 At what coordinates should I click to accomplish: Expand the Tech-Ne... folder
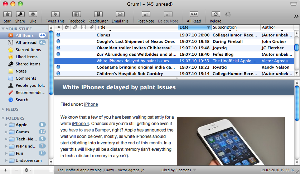coord(6,139)
